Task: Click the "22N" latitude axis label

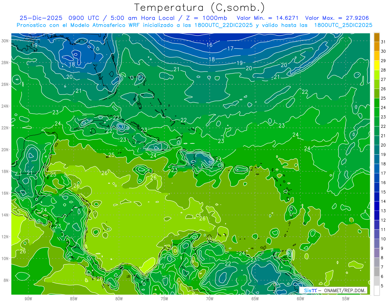Action: (5, 128)
